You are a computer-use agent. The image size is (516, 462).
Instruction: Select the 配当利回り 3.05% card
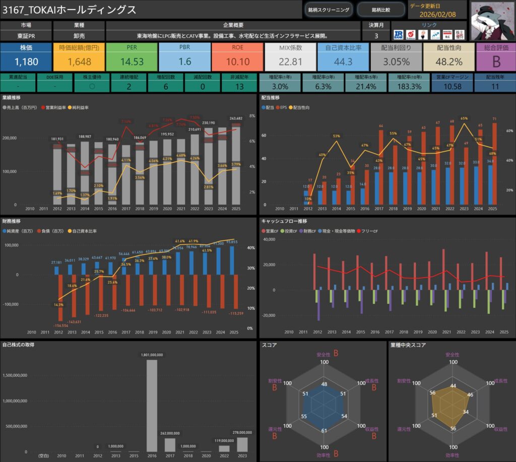coord(396,57)
